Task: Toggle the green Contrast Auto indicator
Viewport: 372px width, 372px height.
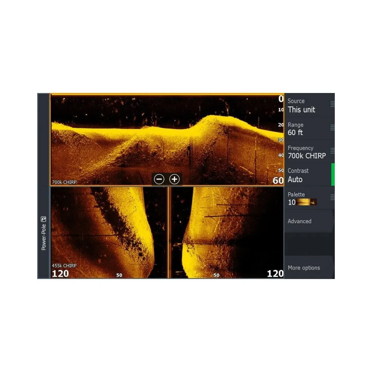Action: [333, 174]
